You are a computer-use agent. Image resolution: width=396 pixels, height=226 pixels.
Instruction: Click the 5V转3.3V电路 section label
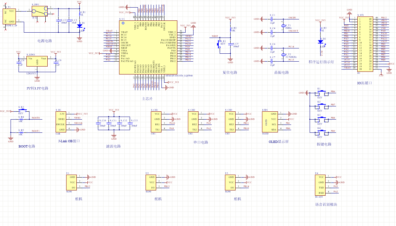pos(37,88)
